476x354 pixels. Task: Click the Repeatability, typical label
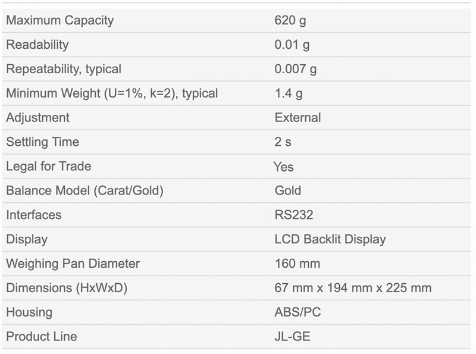tap(64, 69)
